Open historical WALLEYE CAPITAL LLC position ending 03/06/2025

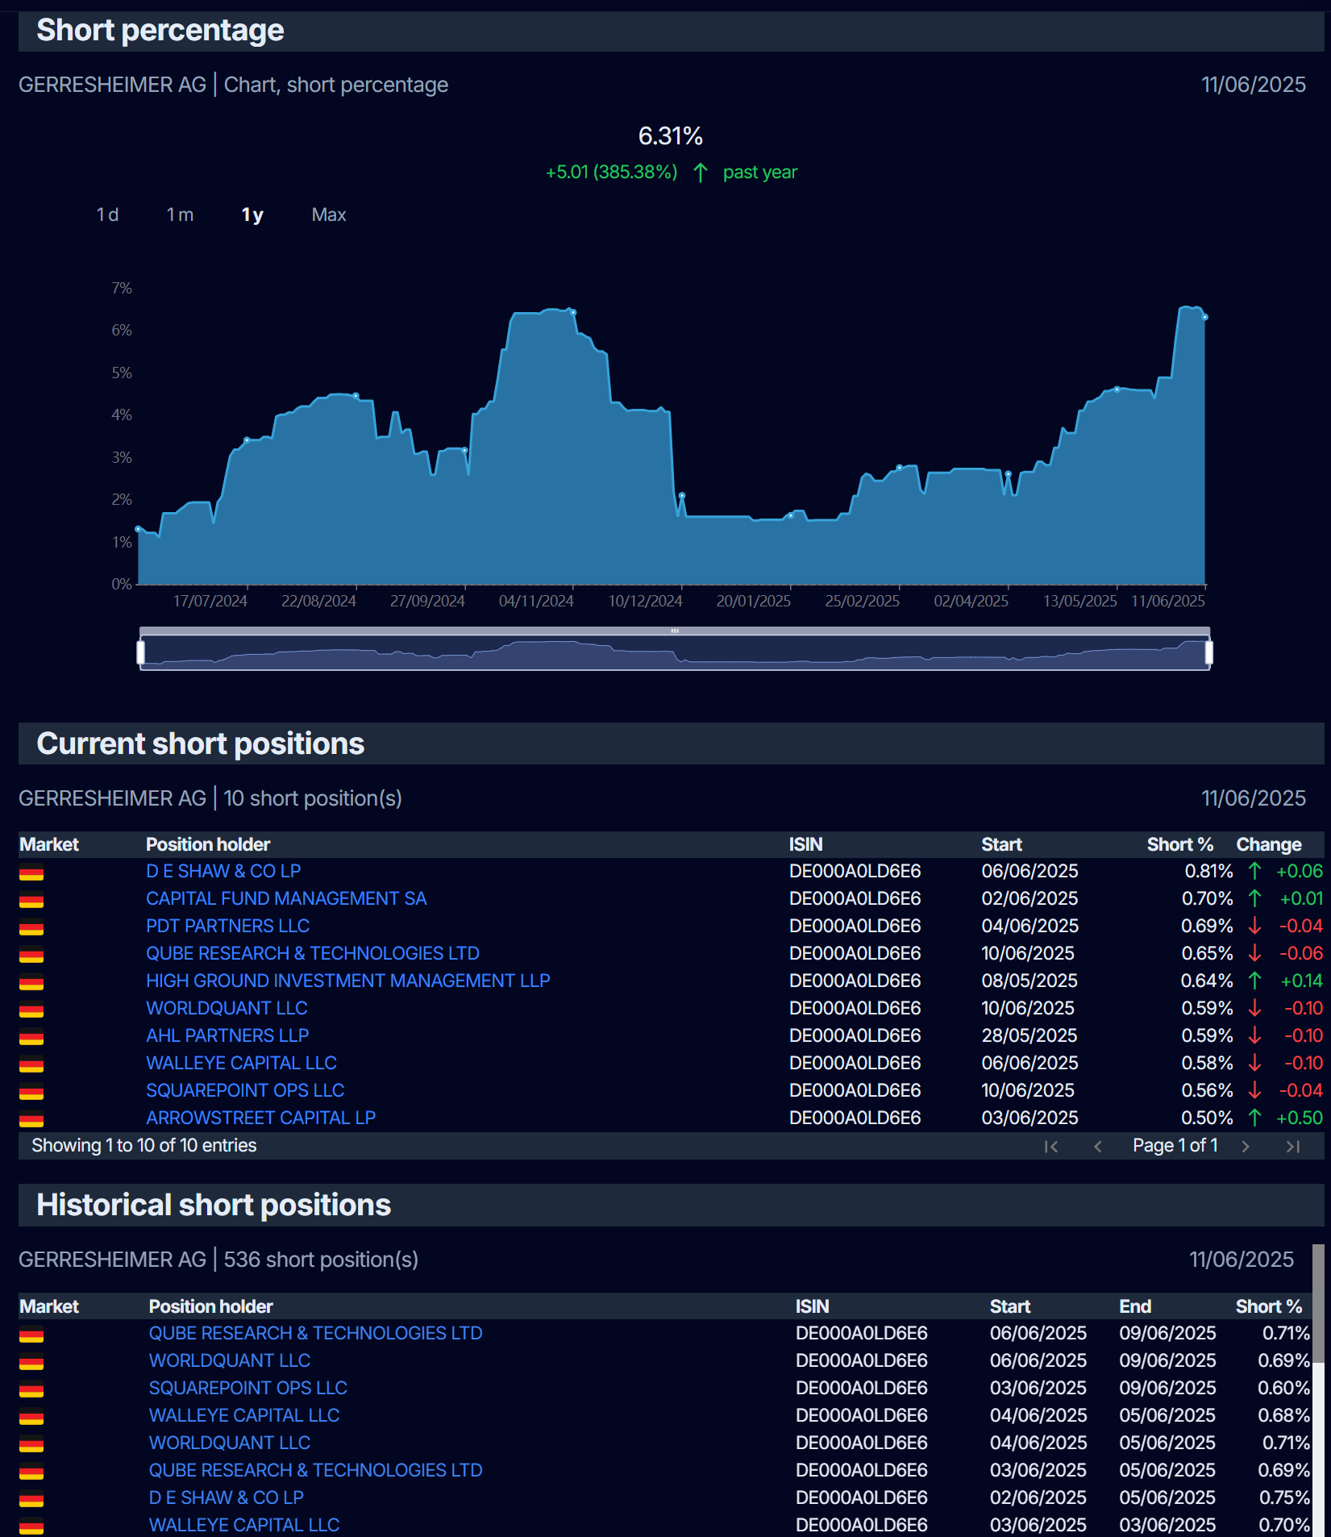click(244, 1525)
